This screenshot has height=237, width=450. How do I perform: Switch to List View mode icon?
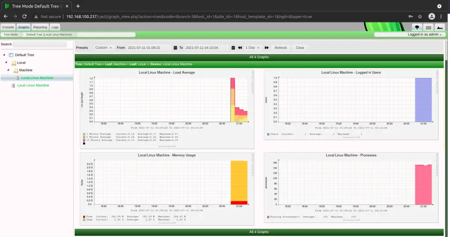[428, 27]
